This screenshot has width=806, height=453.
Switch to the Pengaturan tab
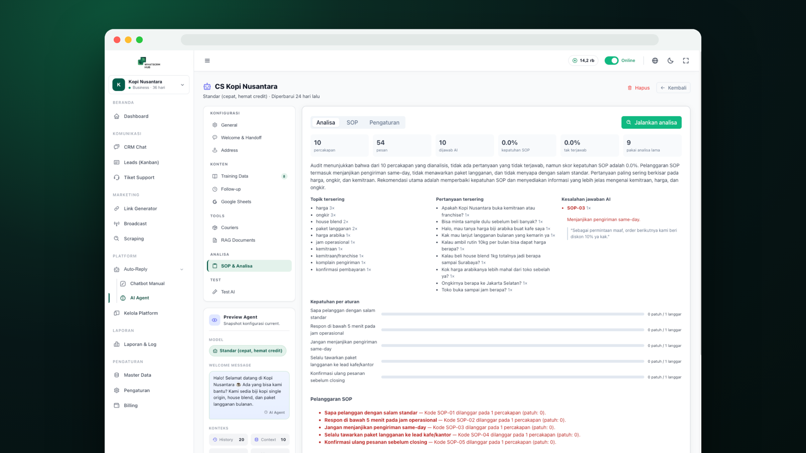(x=385, y=122)
